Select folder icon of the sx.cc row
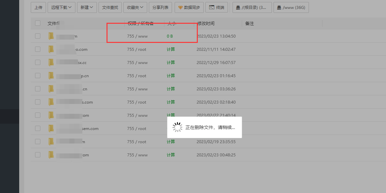Screen dimensions: 386x193 coord(51,63)
